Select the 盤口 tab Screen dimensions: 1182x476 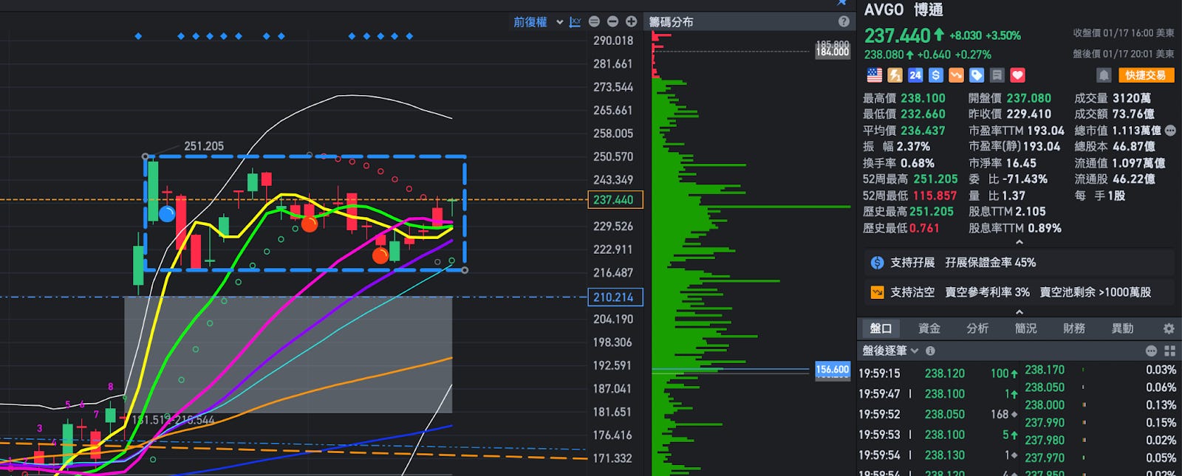881,328
